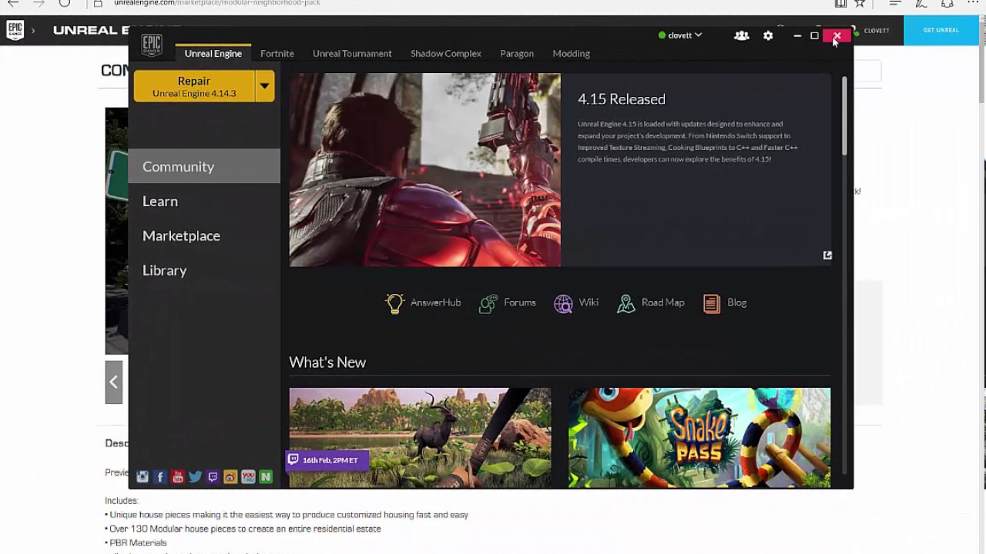Click browser favorites star icon

[860, 3]
